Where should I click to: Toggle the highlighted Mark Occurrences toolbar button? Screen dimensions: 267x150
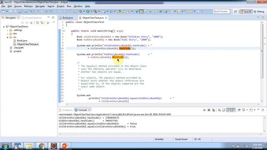coord(141,11)
